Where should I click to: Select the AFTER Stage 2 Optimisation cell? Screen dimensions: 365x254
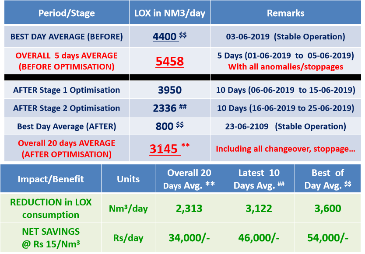click(x=67, y=108)
